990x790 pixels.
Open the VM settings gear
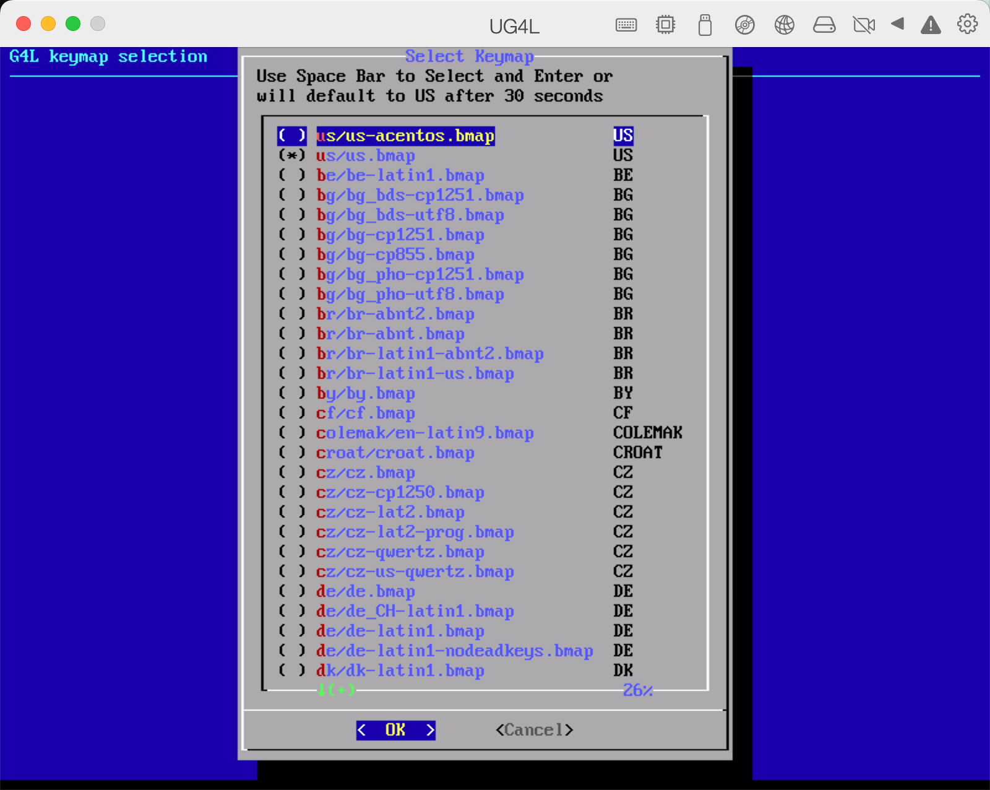coord(966,25)
